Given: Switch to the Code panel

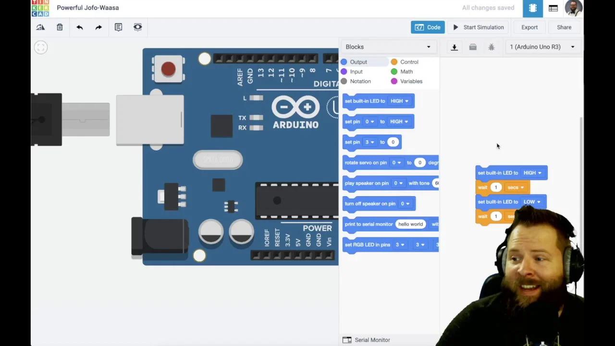Looking at the screenshot, I should [427, 27].
